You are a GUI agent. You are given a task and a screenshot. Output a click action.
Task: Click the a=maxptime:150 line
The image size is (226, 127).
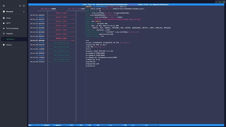[x=92, y=64]
